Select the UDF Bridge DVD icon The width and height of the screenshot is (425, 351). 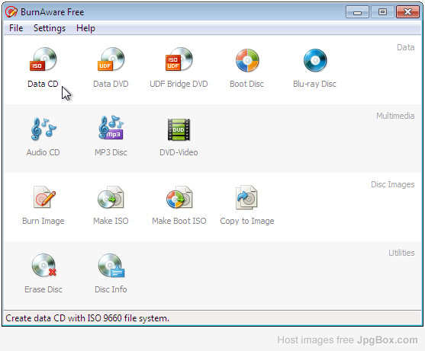[179, 59]
